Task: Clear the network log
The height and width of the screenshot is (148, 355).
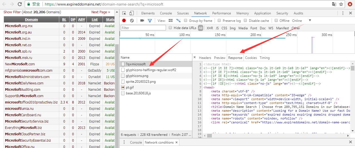Action: [132, 20]
